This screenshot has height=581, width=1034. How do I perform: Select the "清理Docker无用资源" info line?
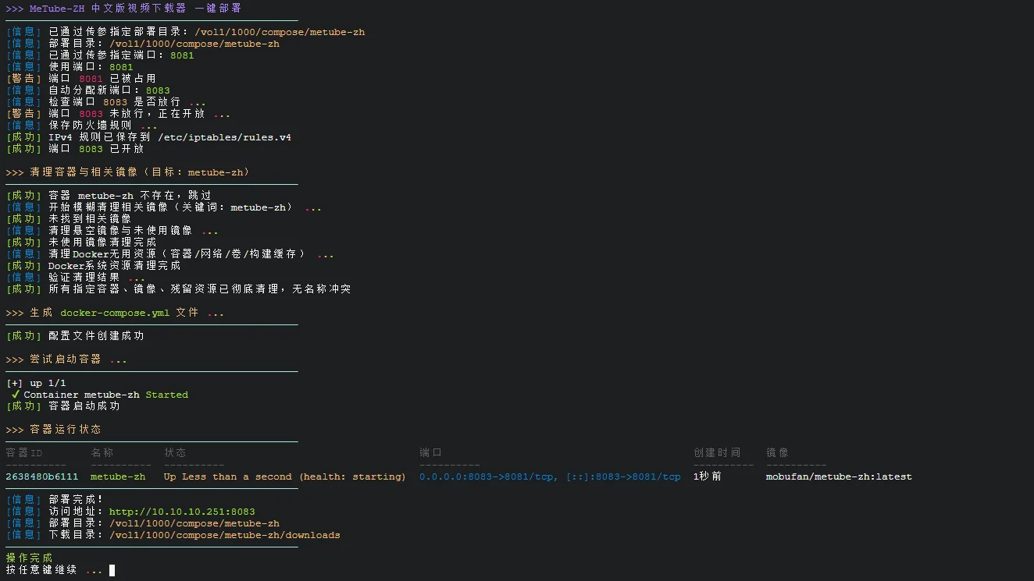click(x=169, y=254)
